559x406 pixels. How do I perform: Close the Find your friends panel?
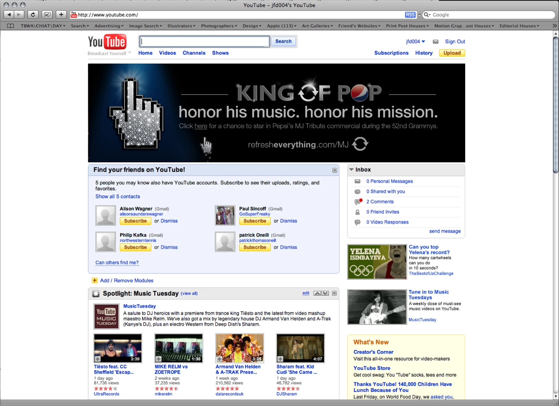click(x=335, y=170)
